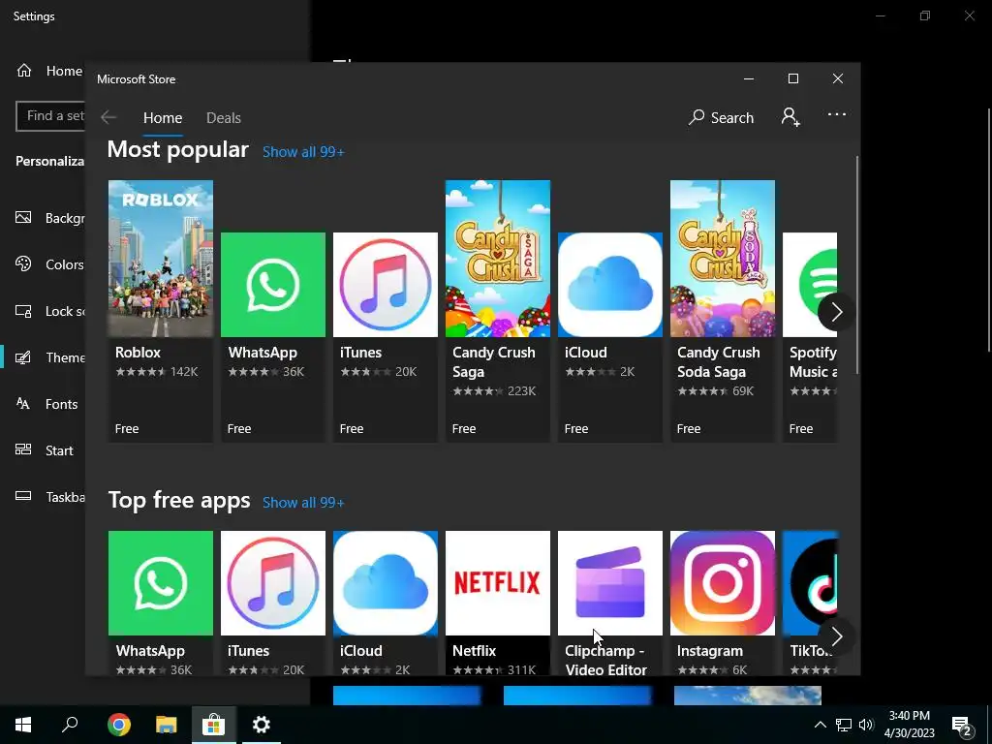Go to Settings Home
This screenshot has height=744, width=992.
(x=49, y=71)
